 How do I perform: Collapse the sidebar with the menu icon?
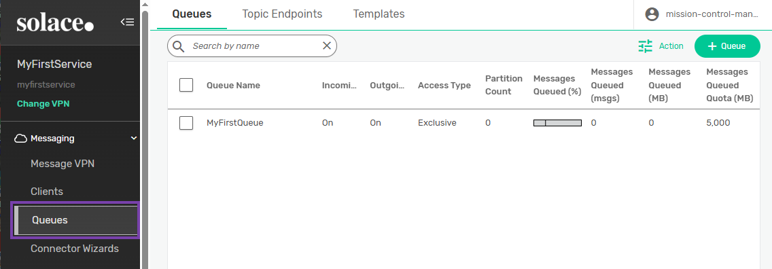click(127, 22)
